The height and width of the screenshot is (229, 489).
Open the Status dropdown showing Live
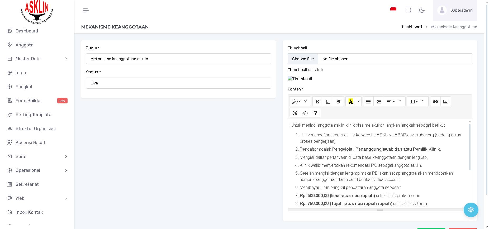pyautogui.click(x=178, y=83)
